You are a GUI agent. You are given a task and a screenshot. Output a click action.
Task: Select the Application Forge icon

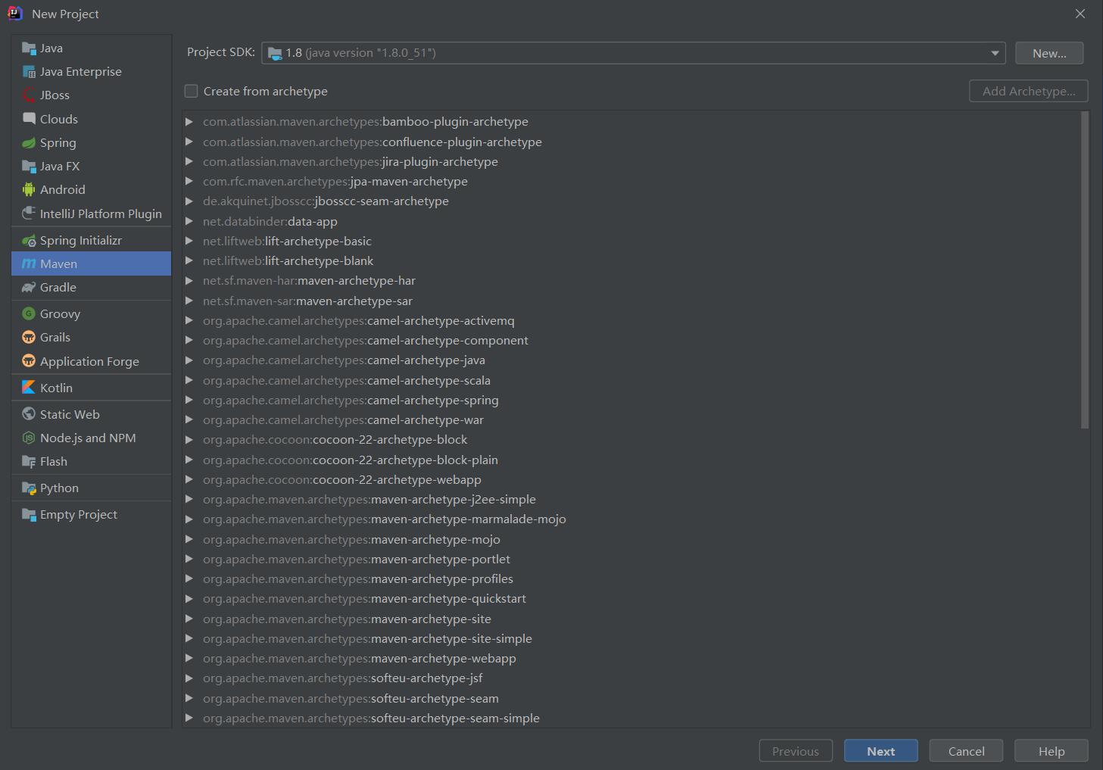29,361
